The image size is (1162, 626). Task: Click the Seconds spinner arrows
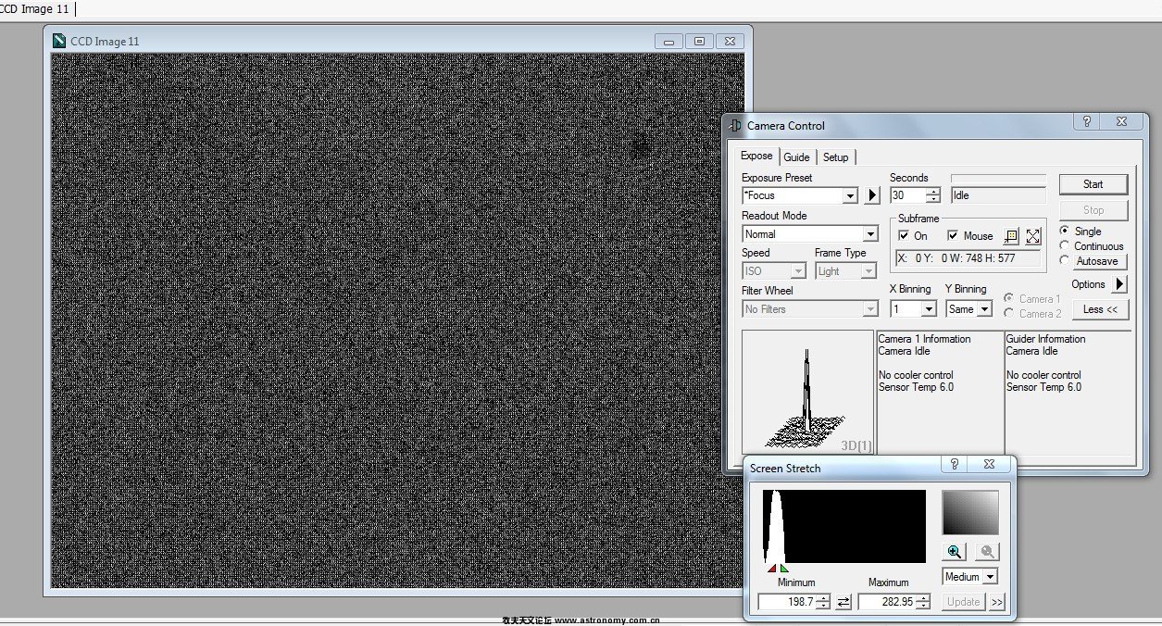(x=932, y=195)
